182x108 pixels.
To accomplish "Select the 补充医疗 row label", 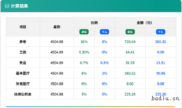I will pos(23,84).
